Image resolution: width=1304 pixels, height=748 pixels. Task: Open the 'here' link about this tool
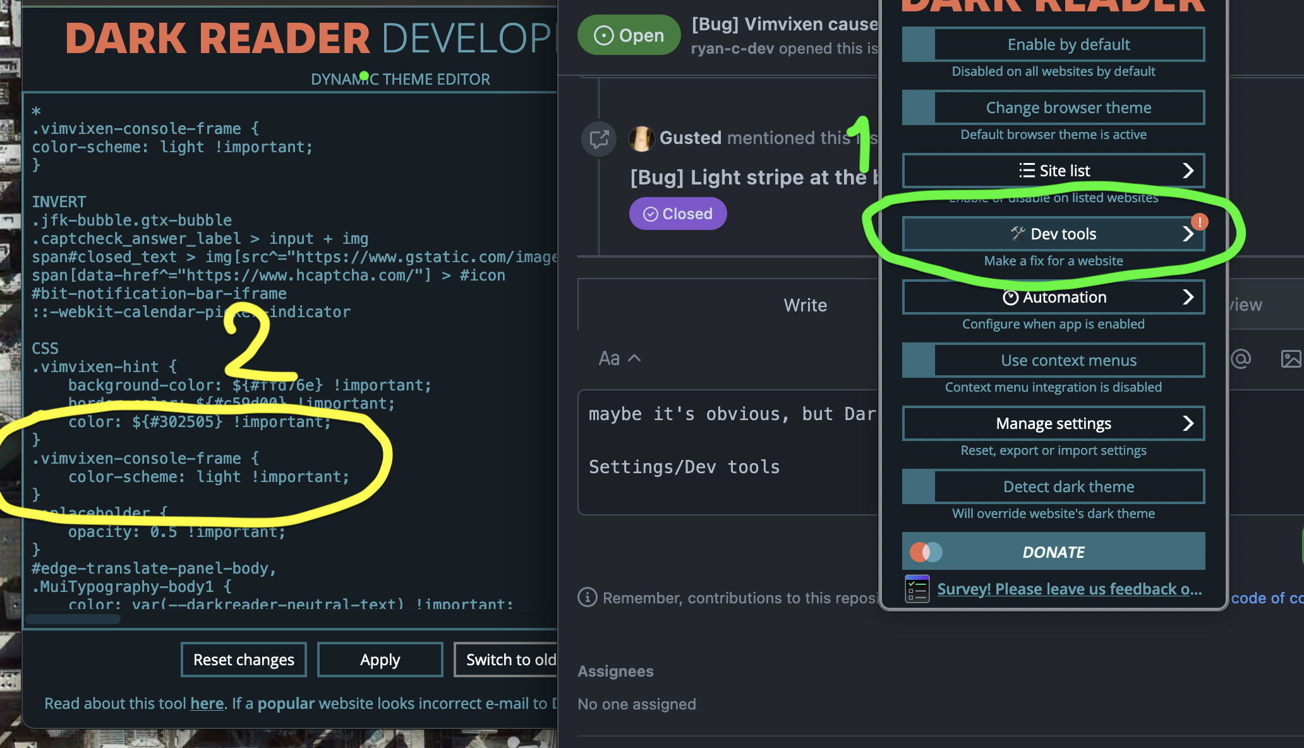207,703
